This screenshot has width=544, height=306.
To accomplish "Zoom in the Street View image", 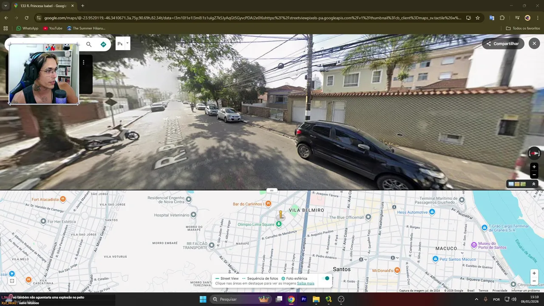I will coord(534,167).
